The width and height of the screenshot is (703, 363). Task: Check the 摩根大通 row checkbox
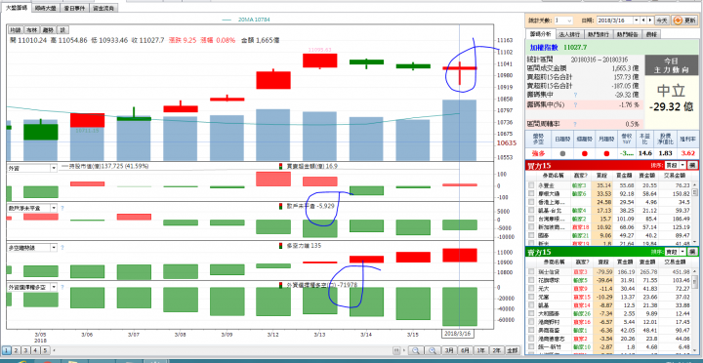point(531,193)
